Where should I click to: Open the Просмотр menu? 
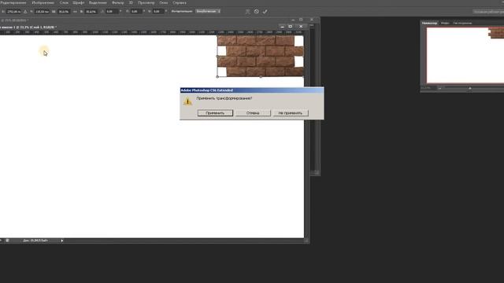pyautogui.click(x=146, y=2)
